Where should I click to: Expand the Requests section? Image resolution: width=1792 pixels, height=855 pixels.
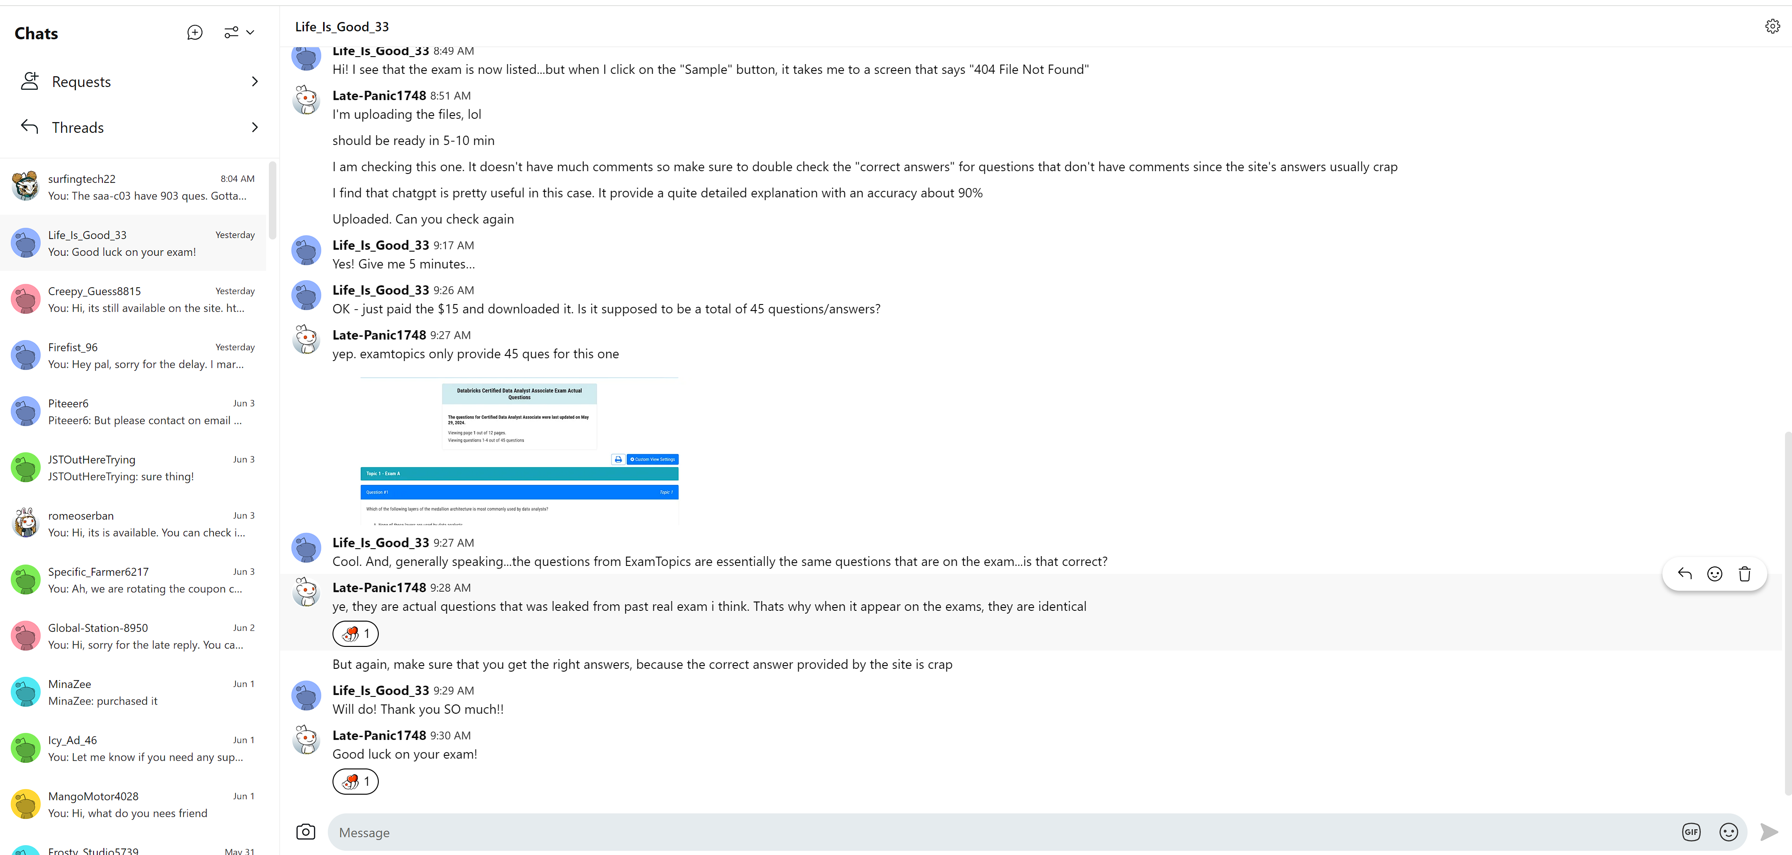[139, 82]
